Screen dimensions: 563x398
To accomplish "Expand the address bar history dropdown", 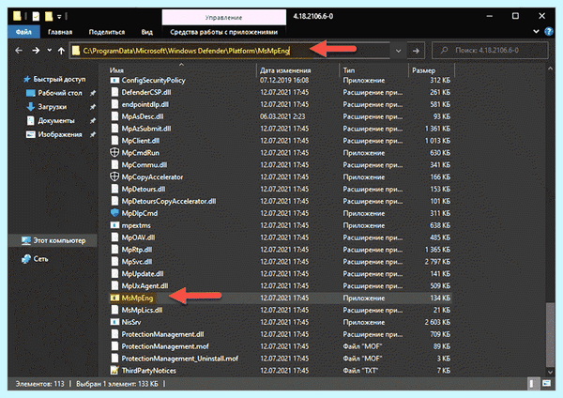I will 398,51.
